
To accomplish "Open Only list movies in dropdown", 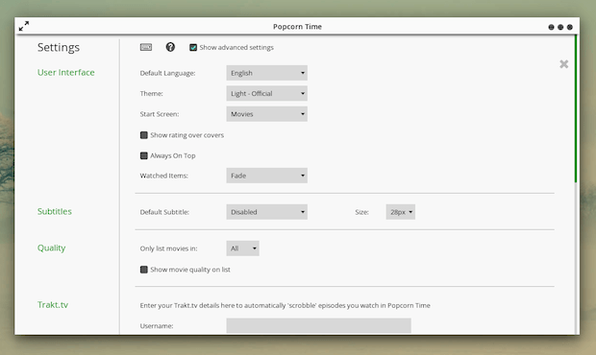I will point(243,248).
